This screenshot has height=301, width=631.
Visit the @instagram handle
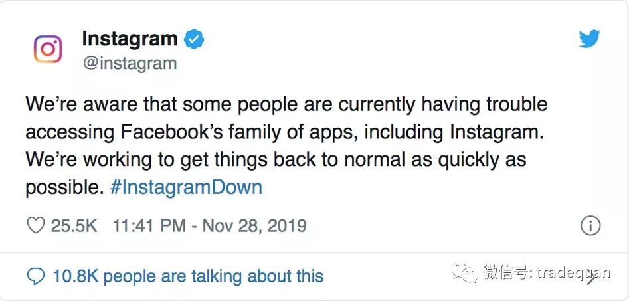(x=130, y=64)
